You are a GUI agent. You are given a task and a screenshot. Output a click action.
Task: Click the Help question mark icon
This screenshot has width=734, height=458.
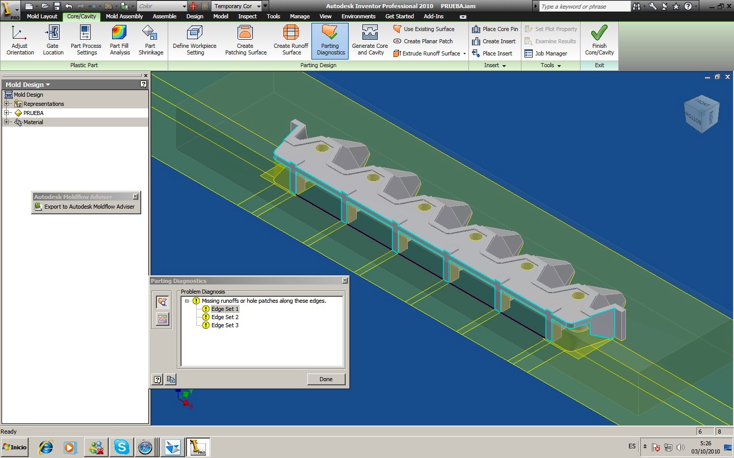click(688, 6)
